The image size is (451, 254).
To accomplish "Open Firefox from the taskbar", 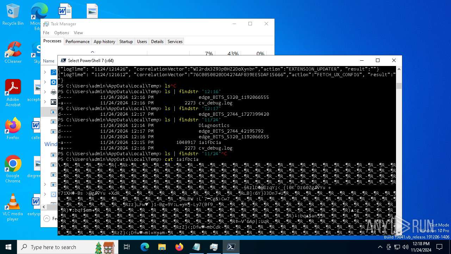I will coord(179,247).
